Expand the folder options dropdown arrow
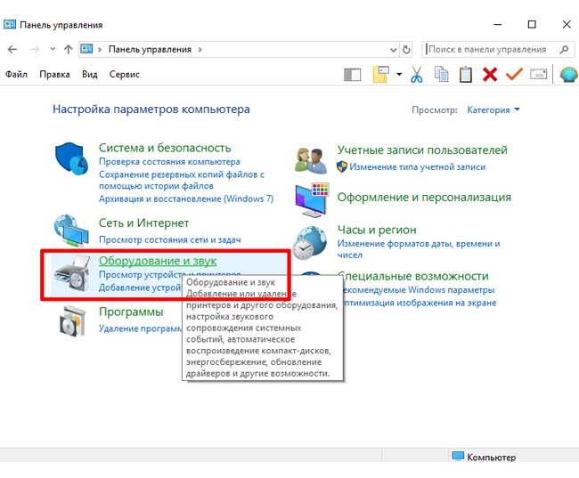The image size is (579, 478). coord(399,74)
